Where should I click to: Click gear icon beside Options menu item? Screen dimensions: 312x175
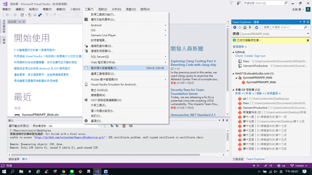tap(86, 121)
